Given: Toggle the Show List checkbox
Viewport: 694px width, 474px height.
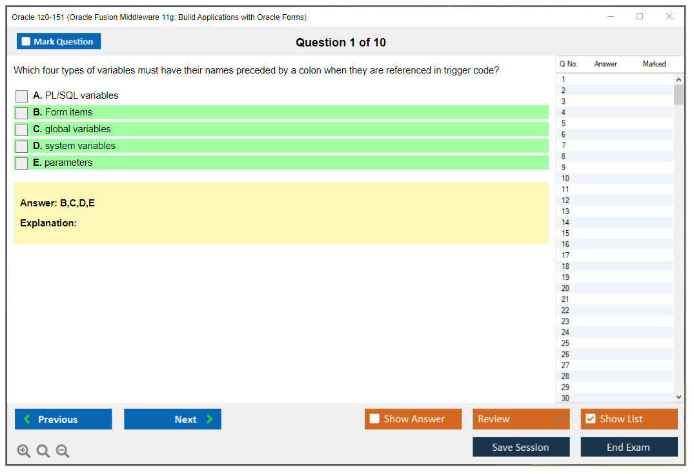Looking at the screenshot, I should click(590, 419).
